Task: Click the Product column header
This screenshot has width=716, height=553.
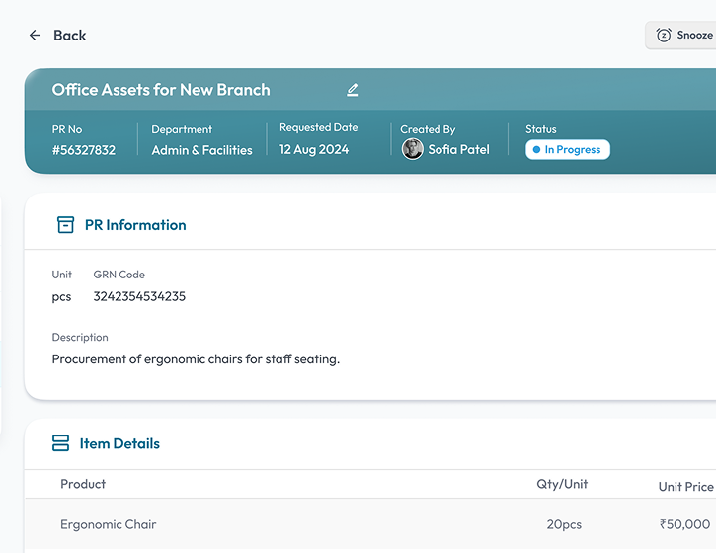Action: 83,484
